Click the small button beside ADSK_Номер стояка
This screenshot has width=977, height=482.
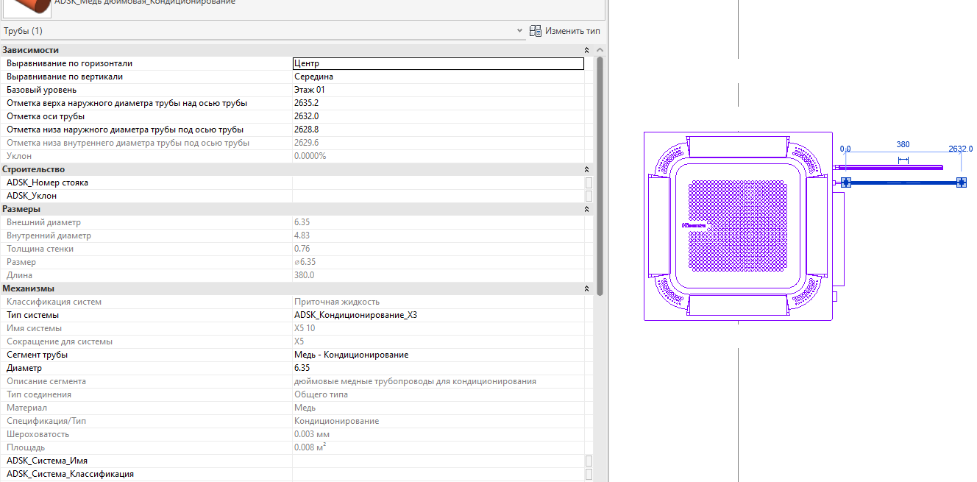point(589,182)
